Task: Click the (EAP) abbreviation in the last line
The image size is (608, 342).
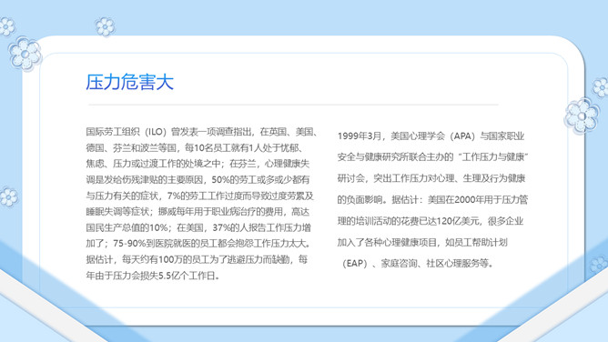Action: [354, 264]
